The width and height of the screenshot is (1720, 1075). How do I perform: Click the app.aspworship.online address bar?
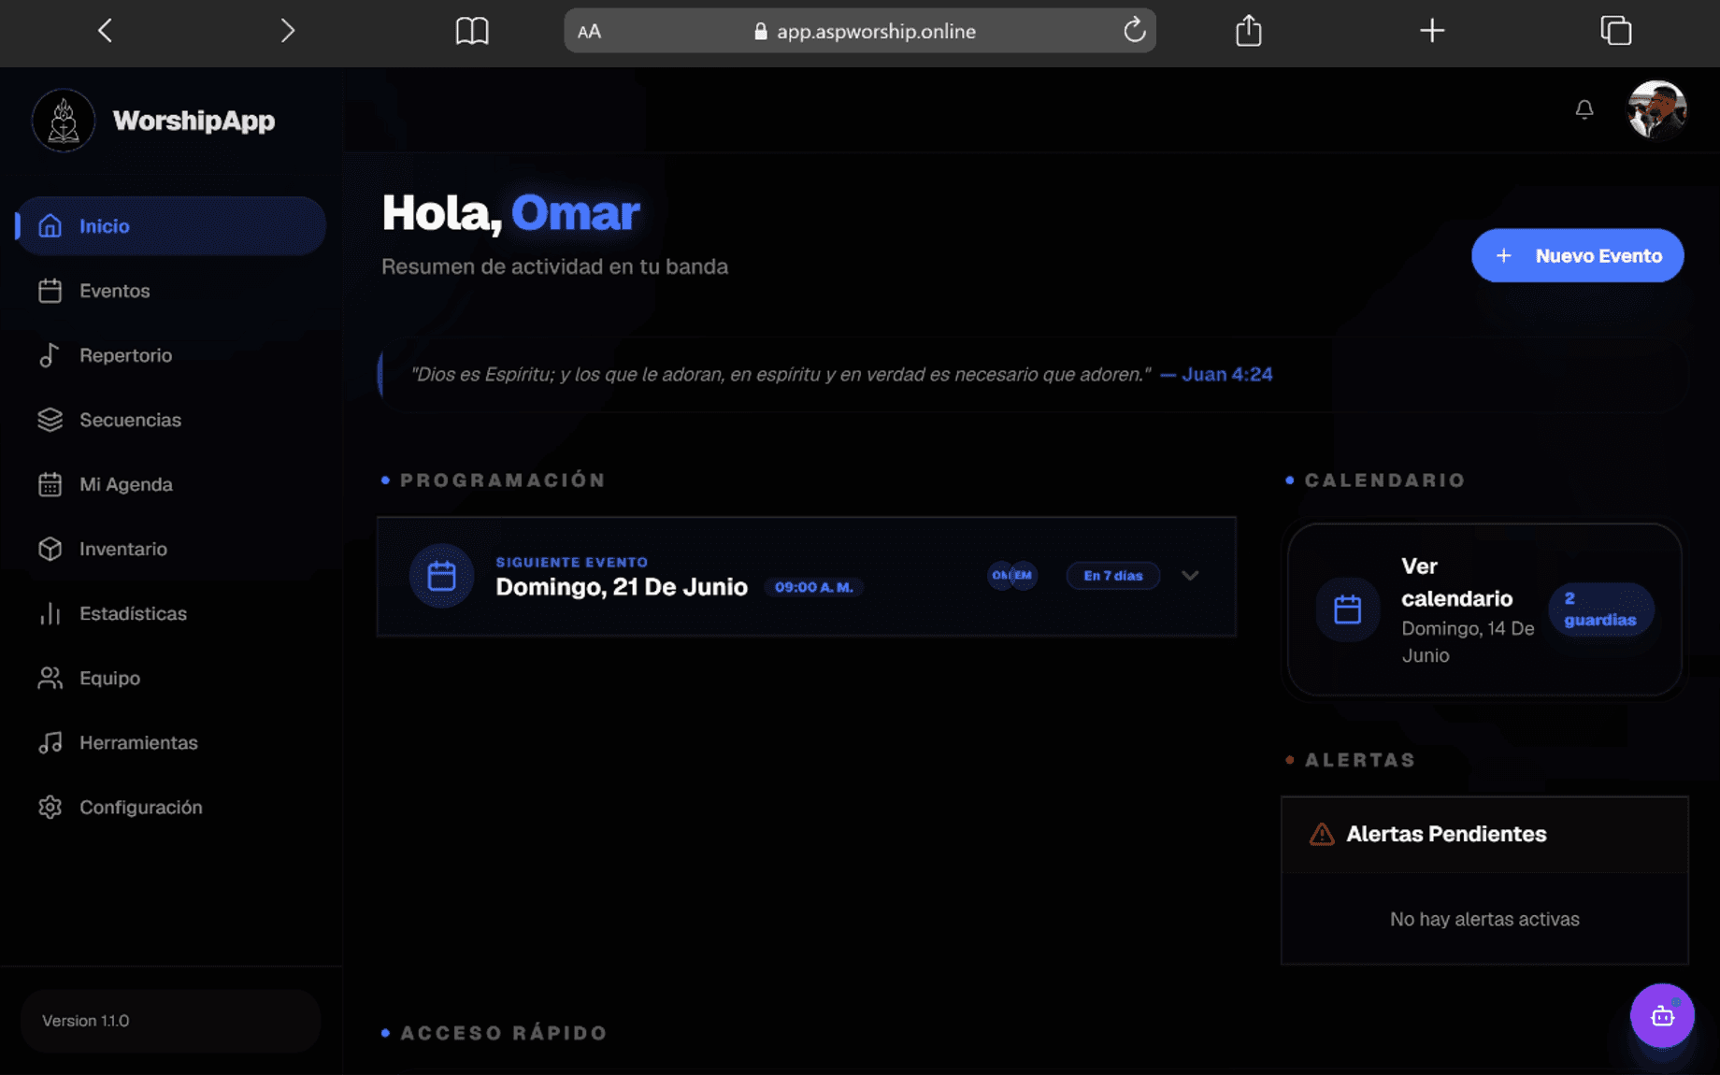click(859, 31)
